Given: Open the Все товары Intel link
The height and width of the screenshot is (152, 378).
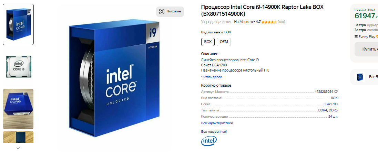Looking at the screenshot, I should [x=214, y=131].
